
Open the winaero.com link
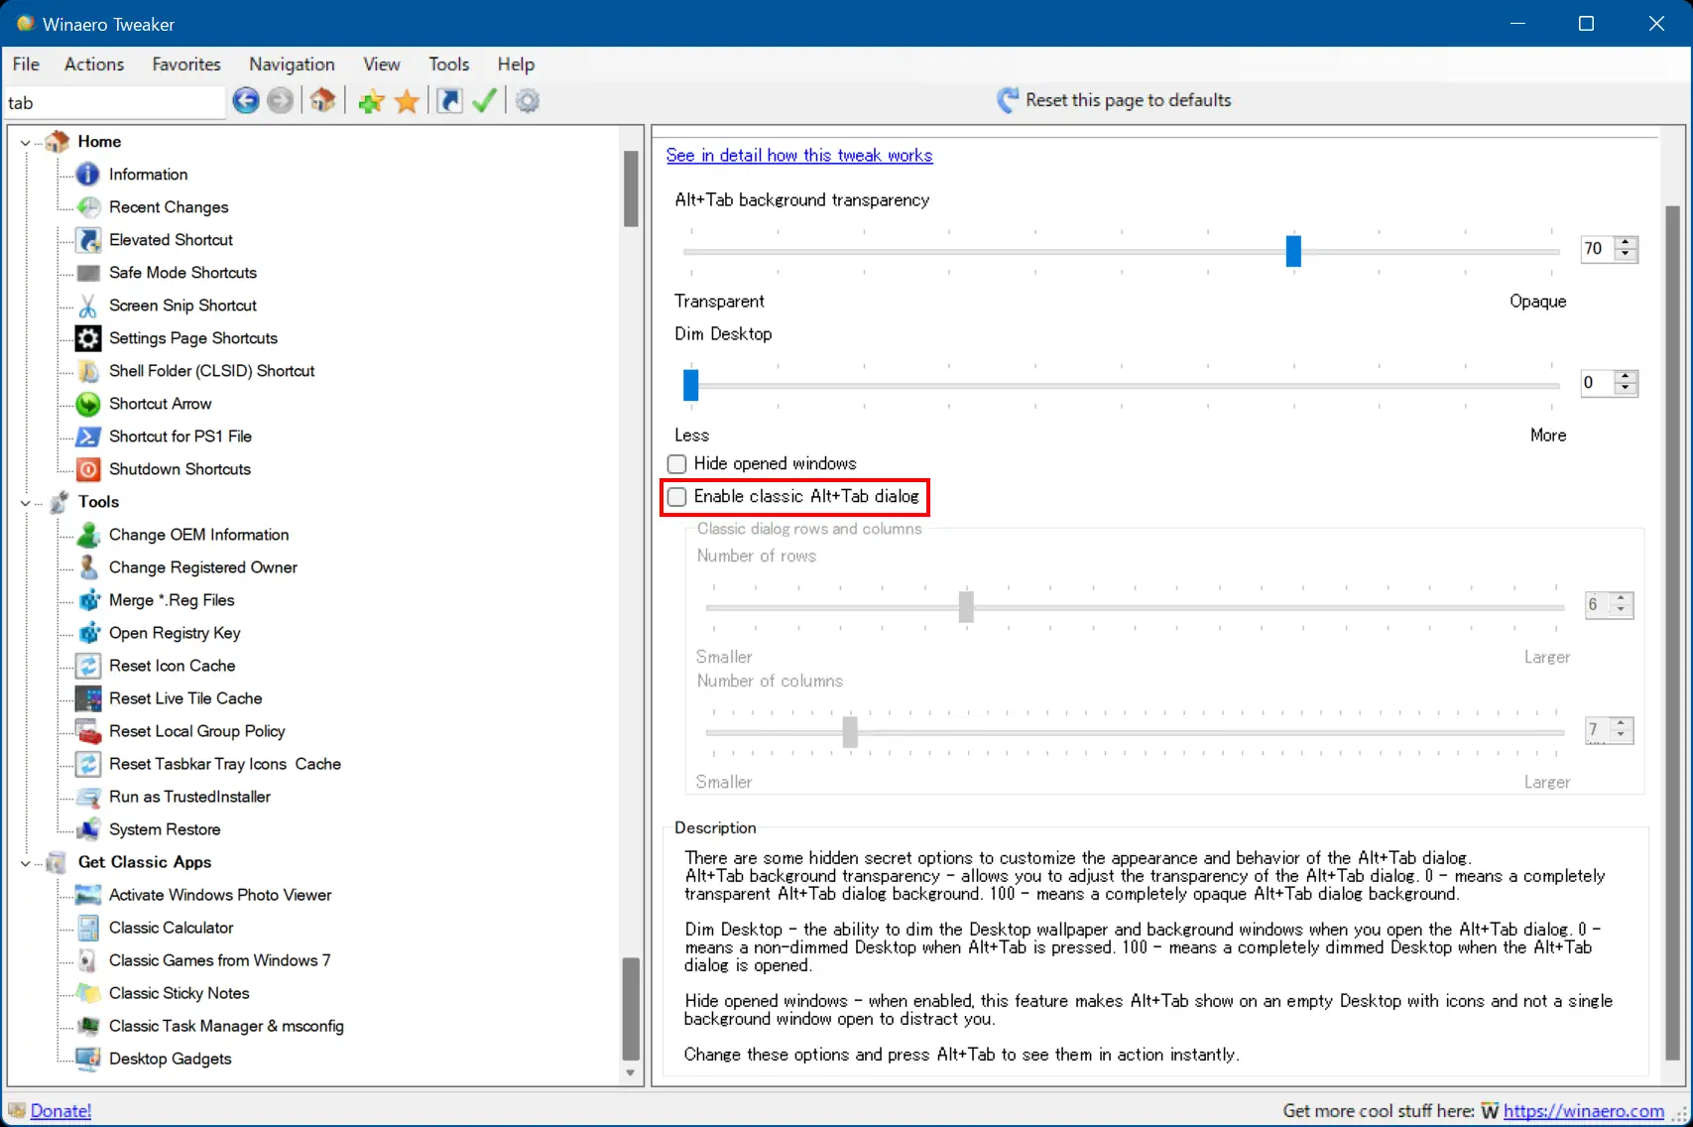(x=1584, y=1111)
